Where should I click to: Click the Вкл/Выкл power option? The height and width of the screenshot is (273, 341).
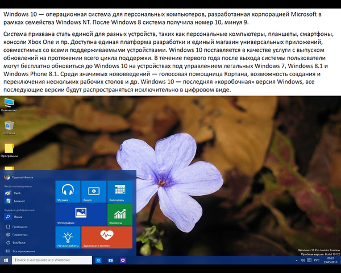[19, 242]
